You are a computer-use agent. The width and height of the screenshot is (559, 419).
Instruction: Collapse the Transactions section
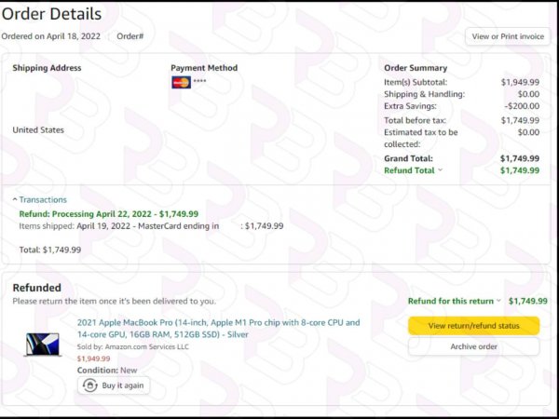[39, 200]
